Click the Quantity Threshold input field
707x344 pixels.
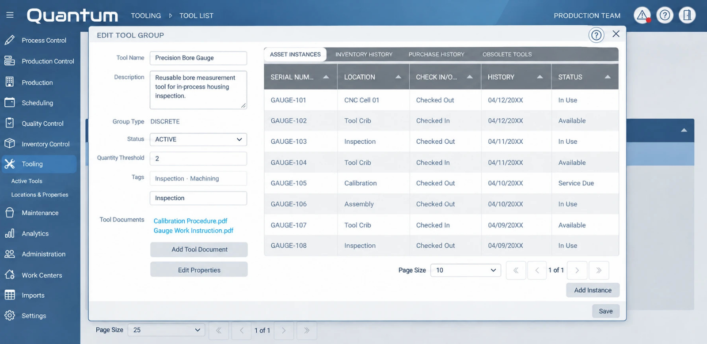tap(198, 158)
